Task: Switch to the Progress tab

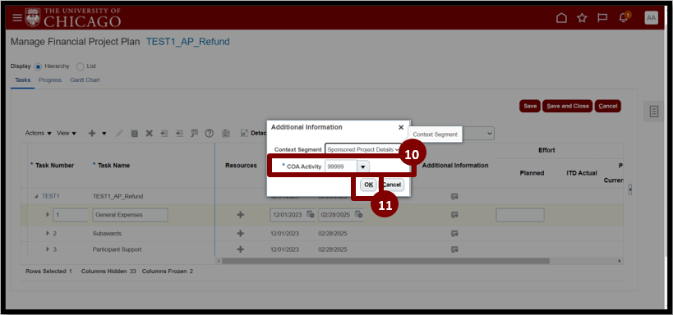Action: 50,80
